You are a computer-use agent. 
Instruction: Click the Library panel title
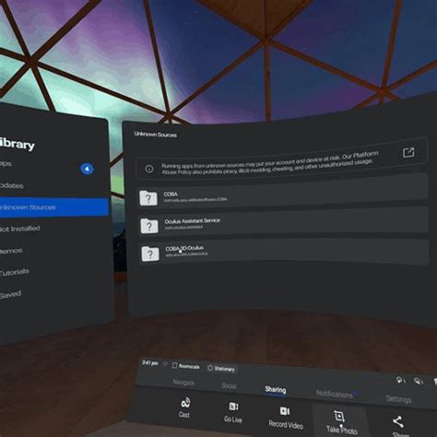click(x=17, y=144)
